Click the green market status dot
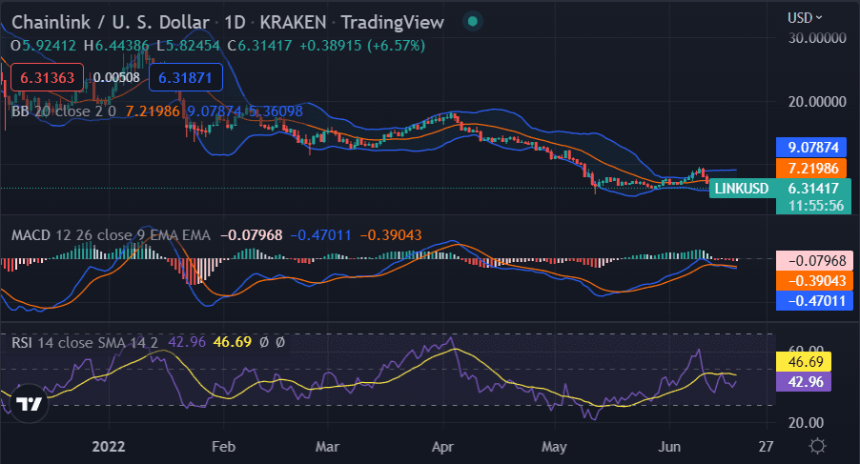Viewport: 860px width, 464px height. 473,21
